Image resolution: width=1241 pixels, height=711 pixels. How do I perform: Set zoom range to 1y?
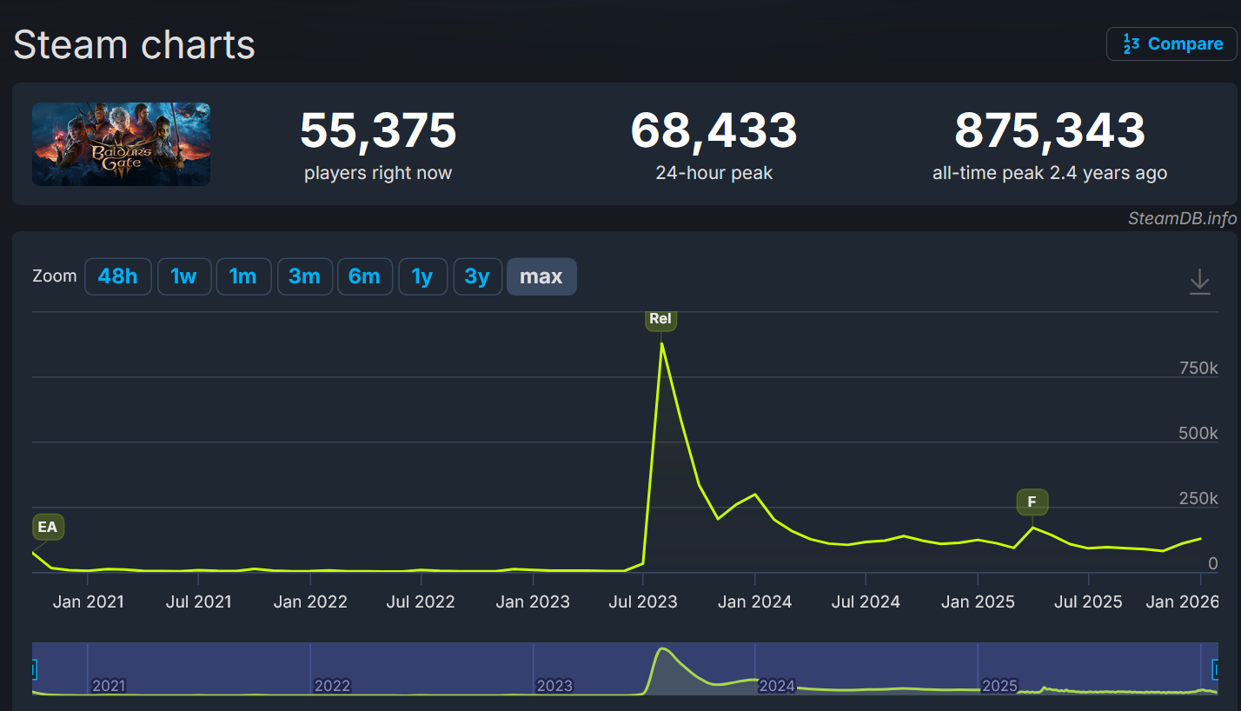coord(422,276)
